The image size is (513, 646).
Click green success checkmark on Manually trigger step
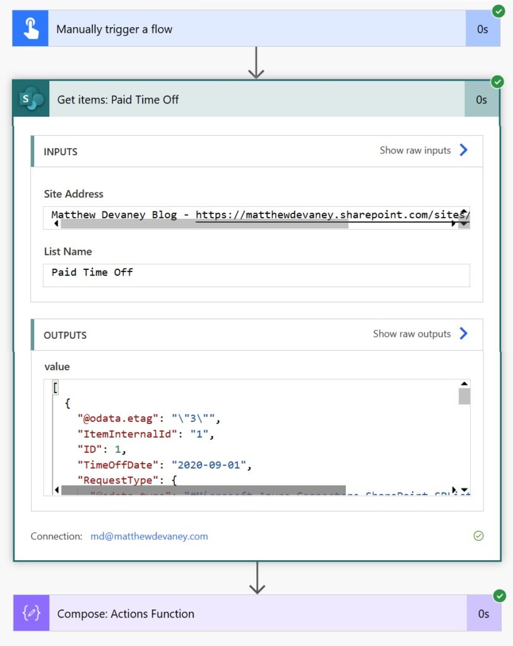(x=498, y=11)
